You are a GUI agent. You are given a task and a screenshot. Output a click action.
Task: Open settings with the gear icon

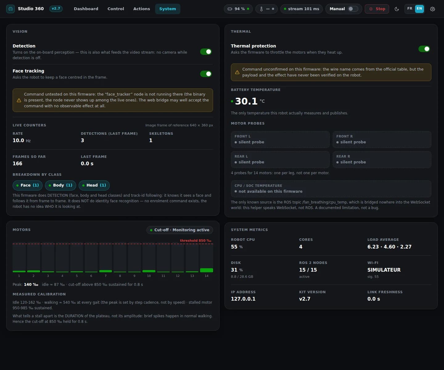[x=433, y=9]
